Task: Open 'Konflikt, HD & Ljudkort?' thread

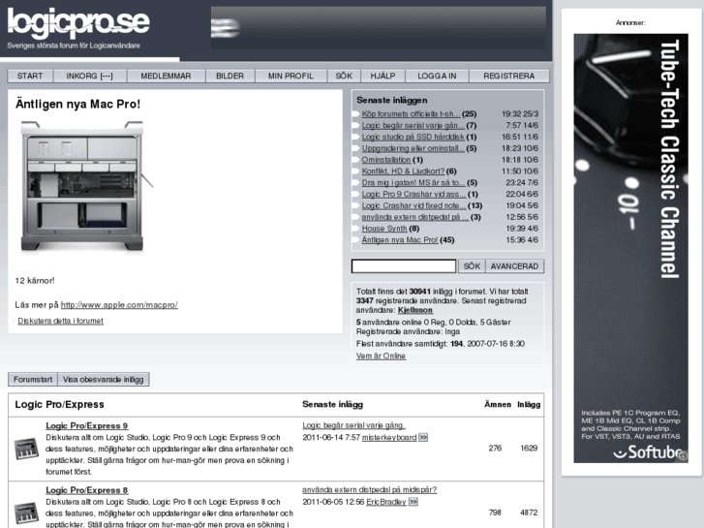Action: [x=403, y=171]
